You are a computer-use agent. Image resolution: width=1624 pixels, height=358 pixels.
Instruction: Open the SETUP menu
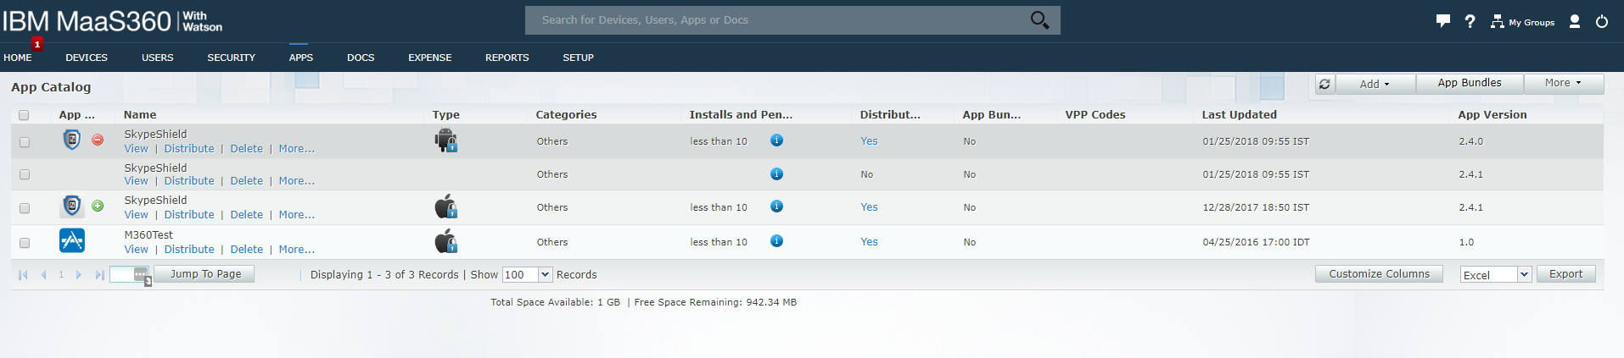click(x=578, y=58)
